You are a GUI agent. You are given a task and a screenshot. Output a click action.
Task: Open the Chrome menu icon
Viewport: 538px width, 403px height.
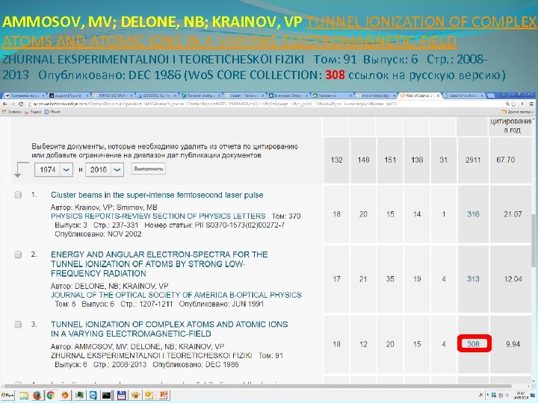(531, 104)
